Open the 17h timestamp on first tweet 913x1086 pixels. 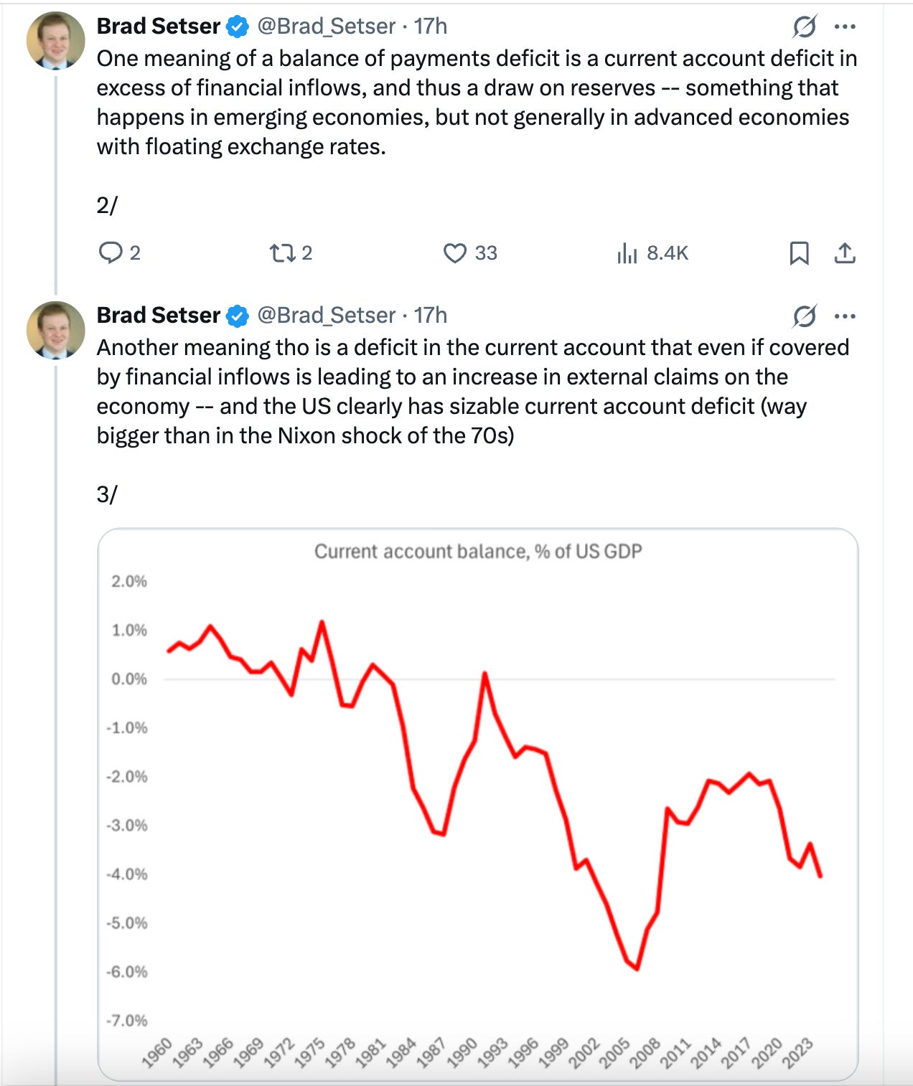pyautogui.click(x=430, y=26)
